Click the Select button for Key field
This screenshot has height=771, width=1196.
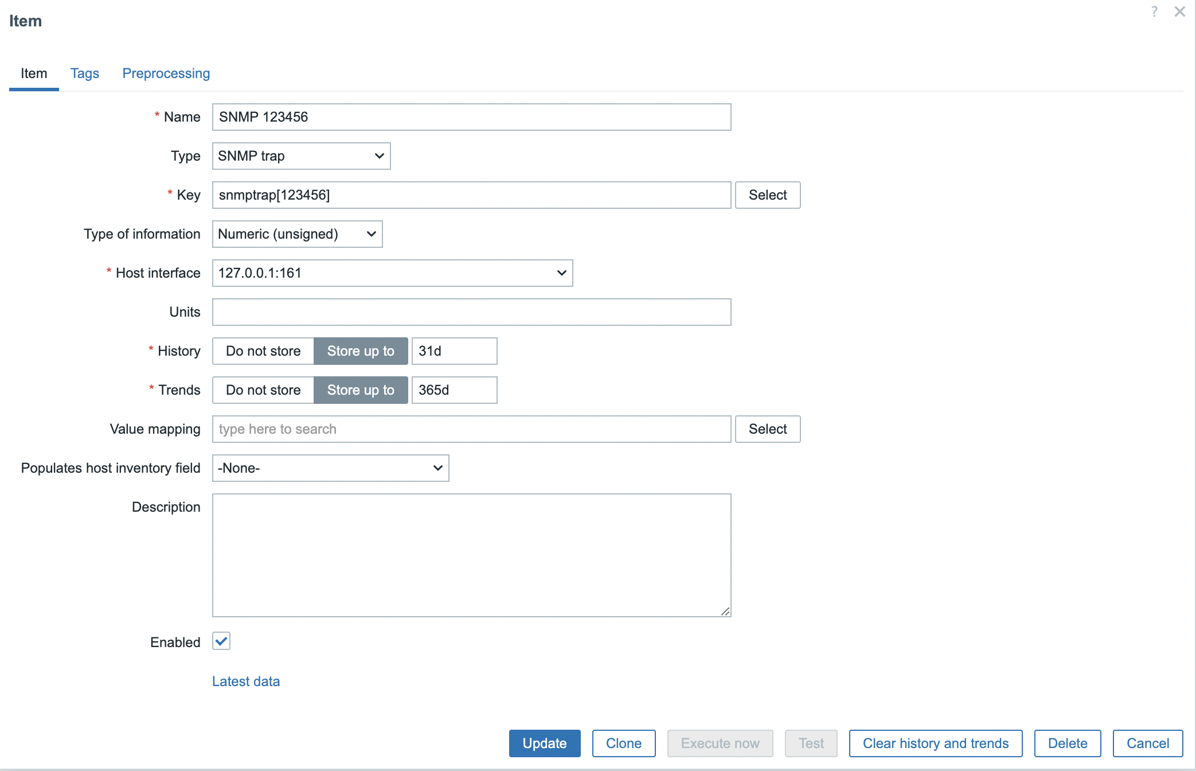coord(766,194)
